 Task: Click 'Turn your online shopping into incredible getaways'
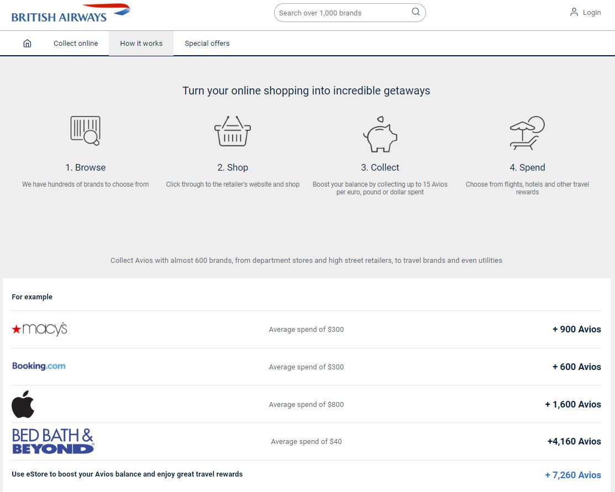click(306, 91)
